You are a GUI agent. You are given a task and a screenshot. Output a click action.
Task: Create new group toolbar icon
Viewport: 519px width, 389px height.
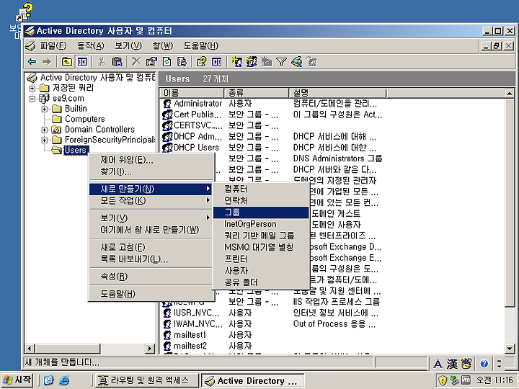point(252,61)
